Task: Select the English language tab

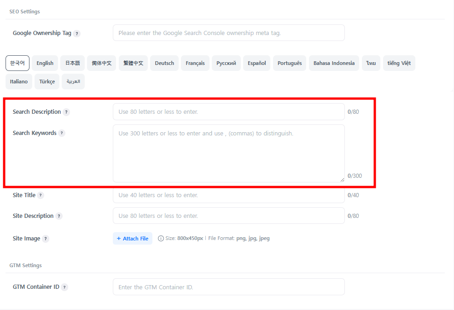Action: (45, 63)
